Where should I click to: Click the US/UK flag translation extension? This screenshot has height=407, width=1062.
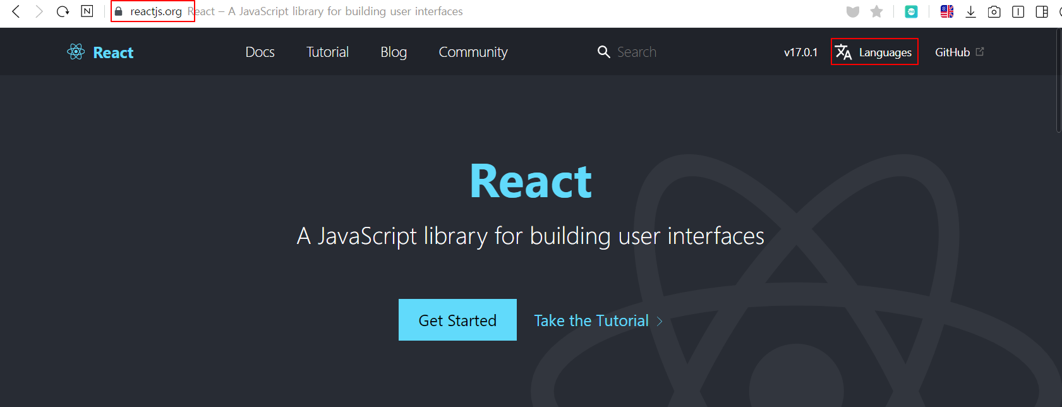(947, 11)
